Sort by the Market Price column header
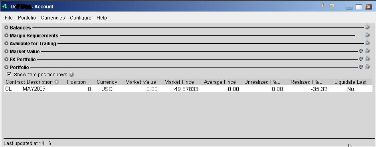The height and width of the screenshot is (147, 376). [x=179, y=82]
